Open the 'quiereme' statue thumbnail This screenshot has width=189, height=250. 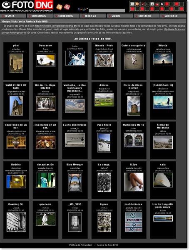point(45,219)
